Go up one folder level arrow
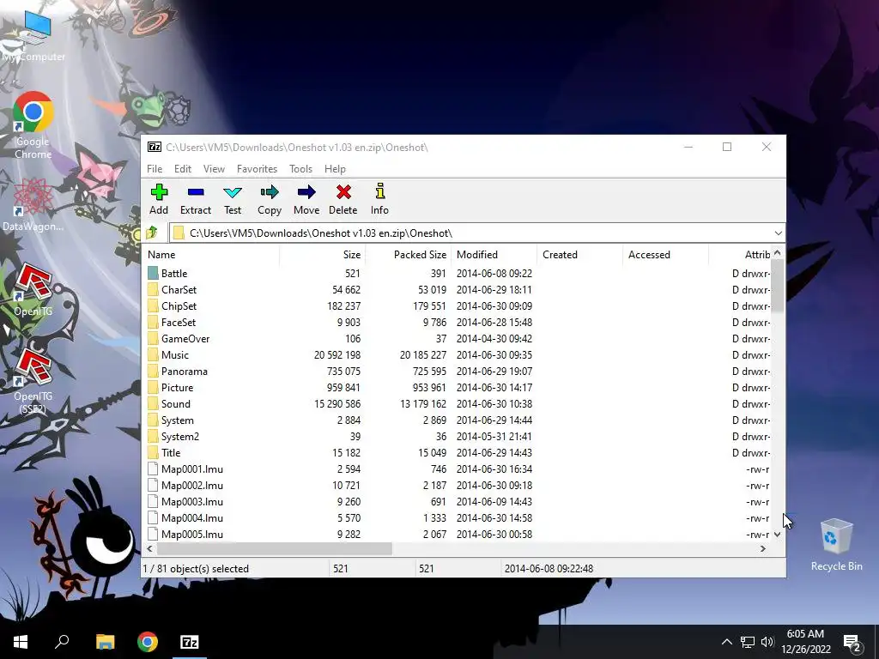The height and width of the screenshot is (659, 879). 152,233
